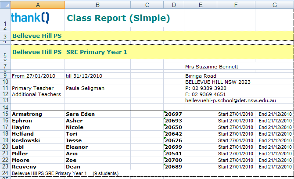The height and width of the screenshot is (179, 294).
Task: Select column A header
Action: 37,5
